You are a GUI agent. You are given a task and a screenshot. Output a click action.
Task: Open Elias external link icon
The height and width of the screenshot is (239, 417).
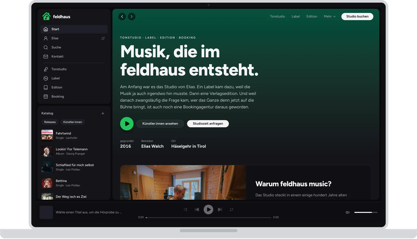[103, 38]
